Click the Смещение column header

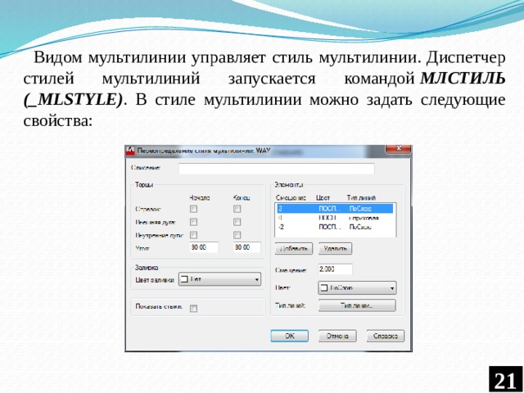pyautogui.click(x=291, y=198)
